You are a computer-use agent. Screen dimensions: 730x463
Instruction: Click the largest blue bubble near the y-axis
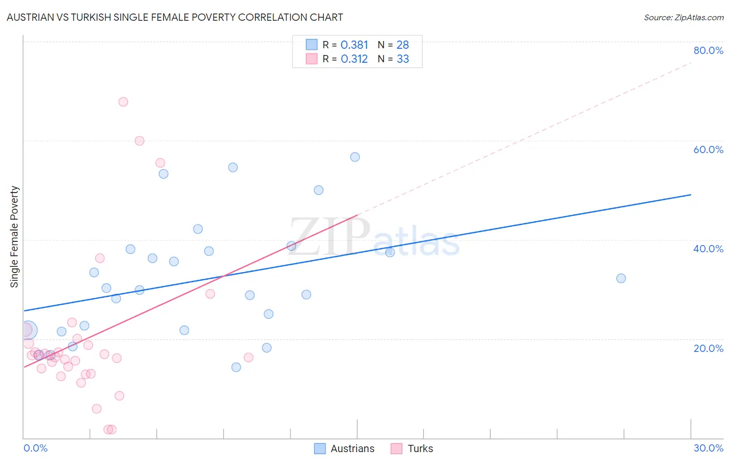[29, 330]
